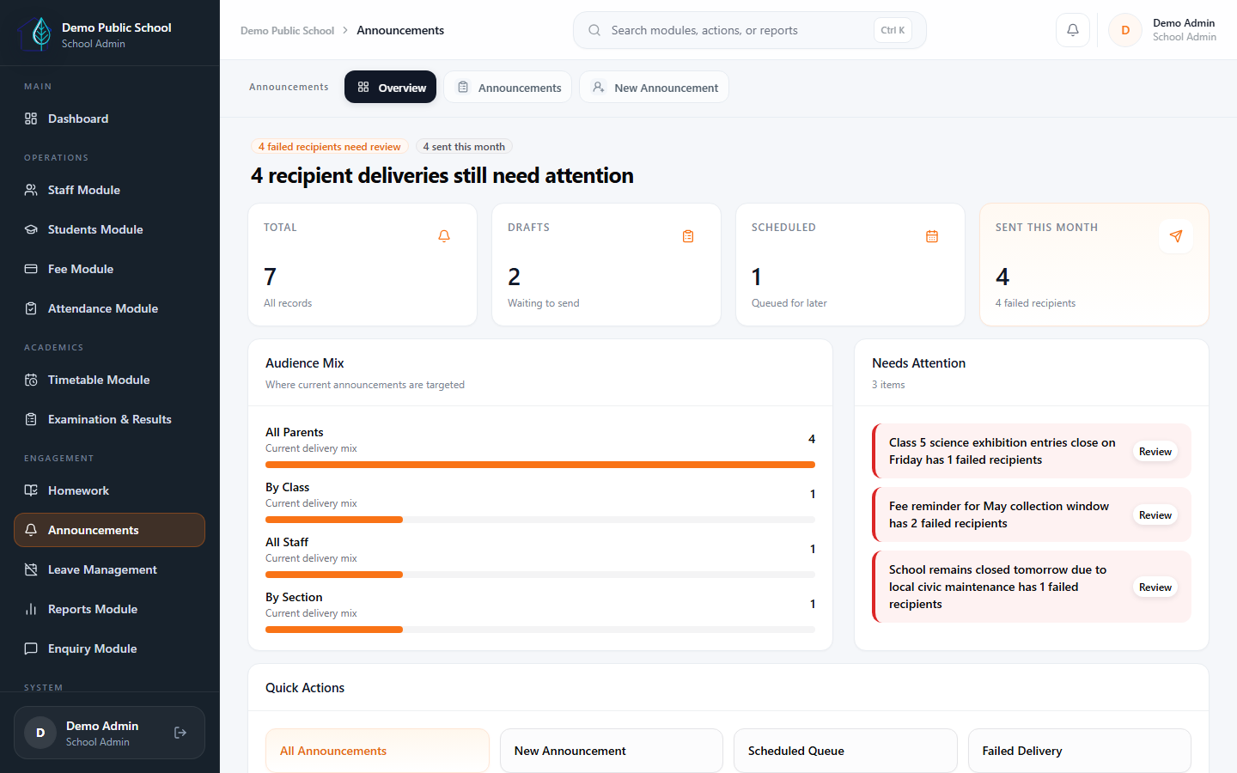This screenshot has width=1237, height=773.
Task: Switch to the Overview tab
Action: click(391, 87)
